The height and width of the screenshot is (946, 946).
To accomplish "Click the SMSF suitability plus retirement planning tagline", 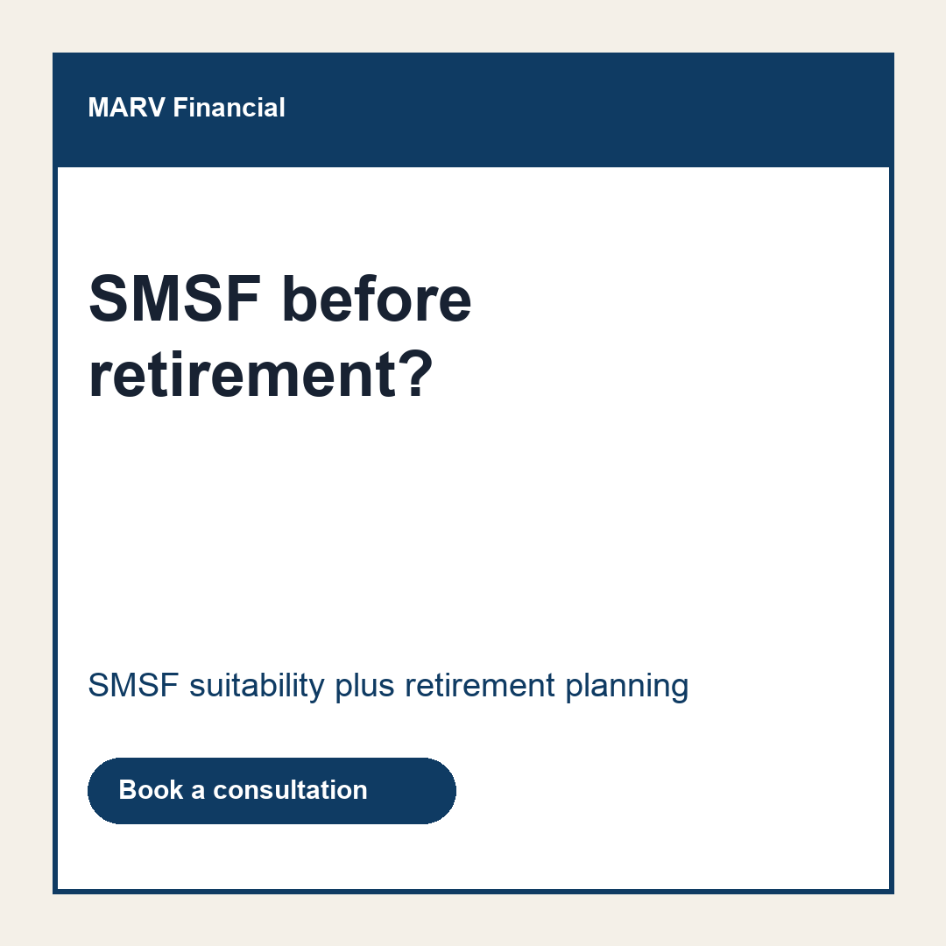I will 388,686.
